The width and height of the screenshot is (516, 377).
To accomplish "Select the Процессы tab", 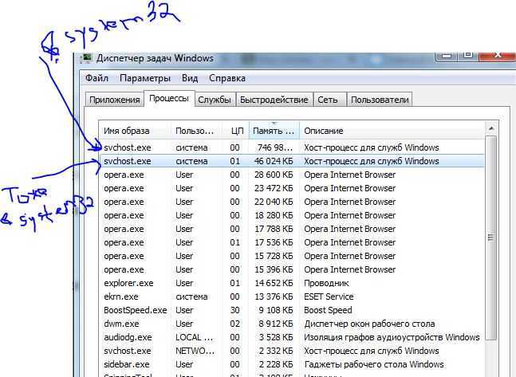I will 169,98.
